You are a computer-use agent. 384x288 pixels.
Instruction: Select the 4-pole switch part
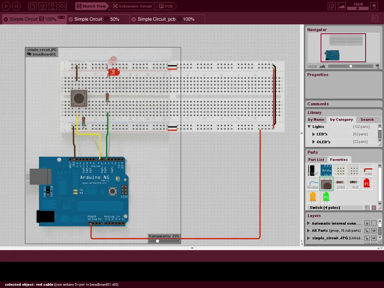(326, 184)
